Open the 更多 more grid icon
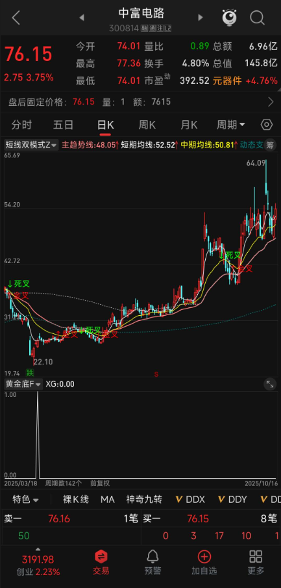This screenshot has height=588, width=281. coord(256,563)
